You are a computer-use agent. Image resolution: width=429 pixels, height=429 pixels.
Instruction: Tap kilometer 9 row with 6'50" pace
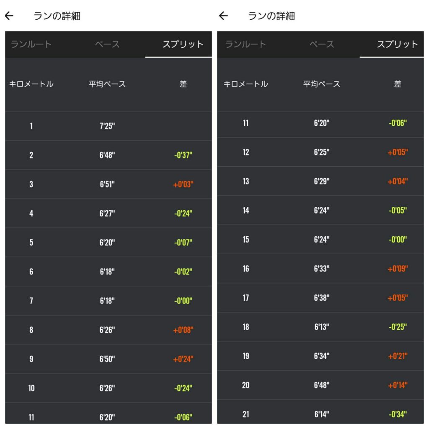tap(109, 359)
